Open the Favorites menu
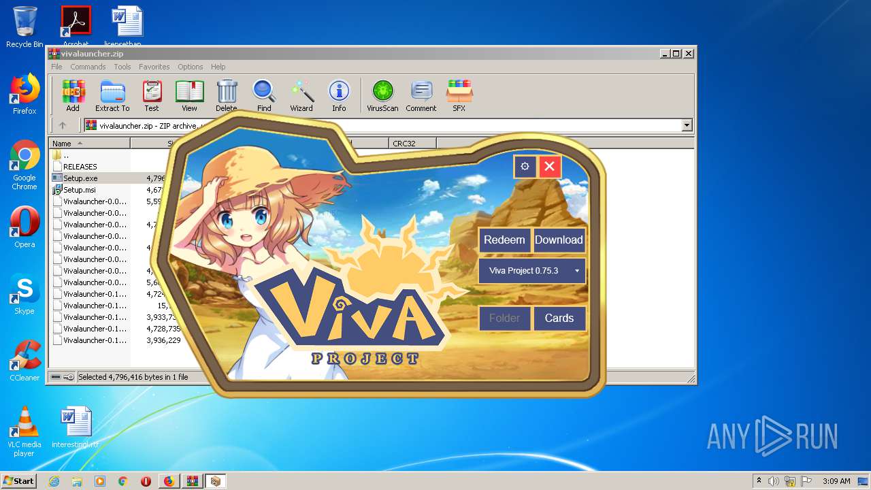 154,67
